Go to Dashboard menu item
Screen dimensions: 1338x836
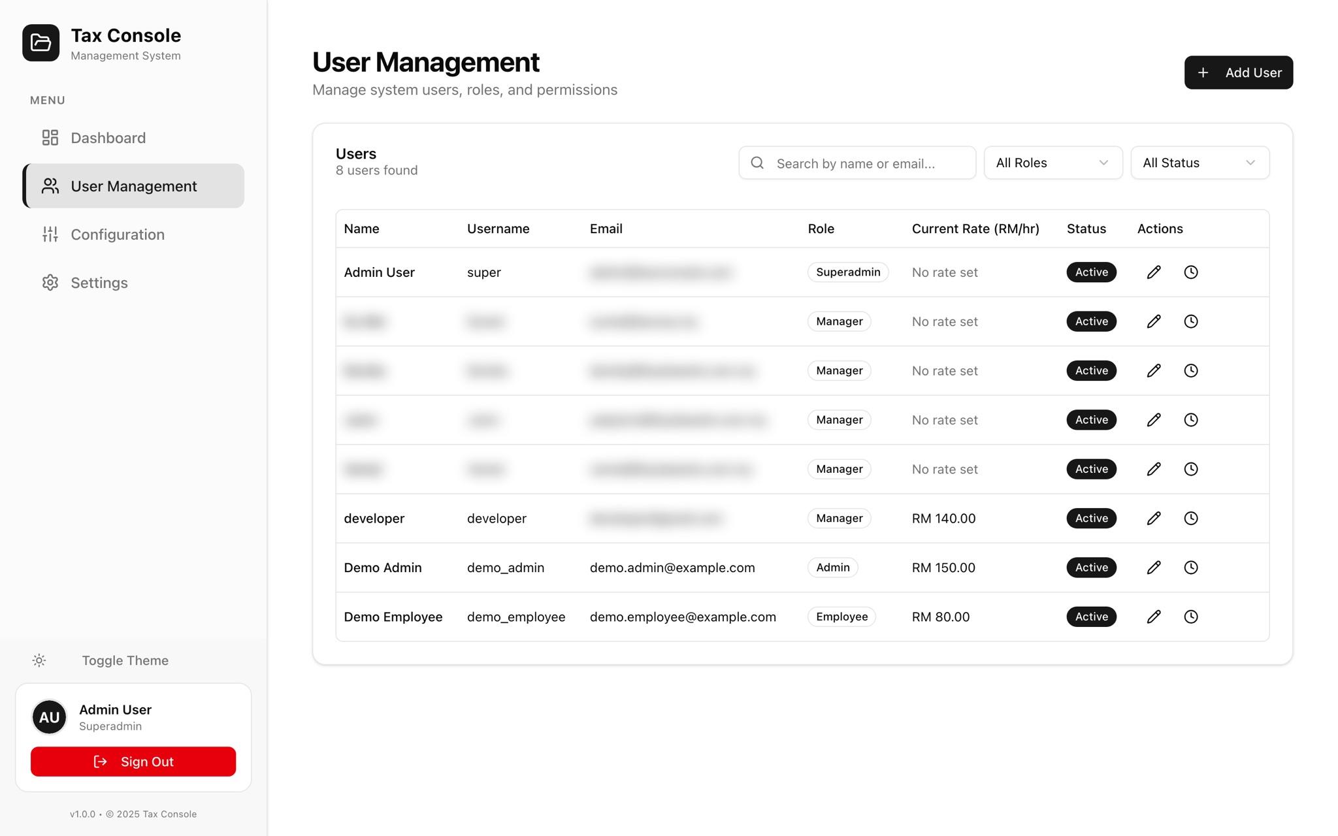[133, 138]
